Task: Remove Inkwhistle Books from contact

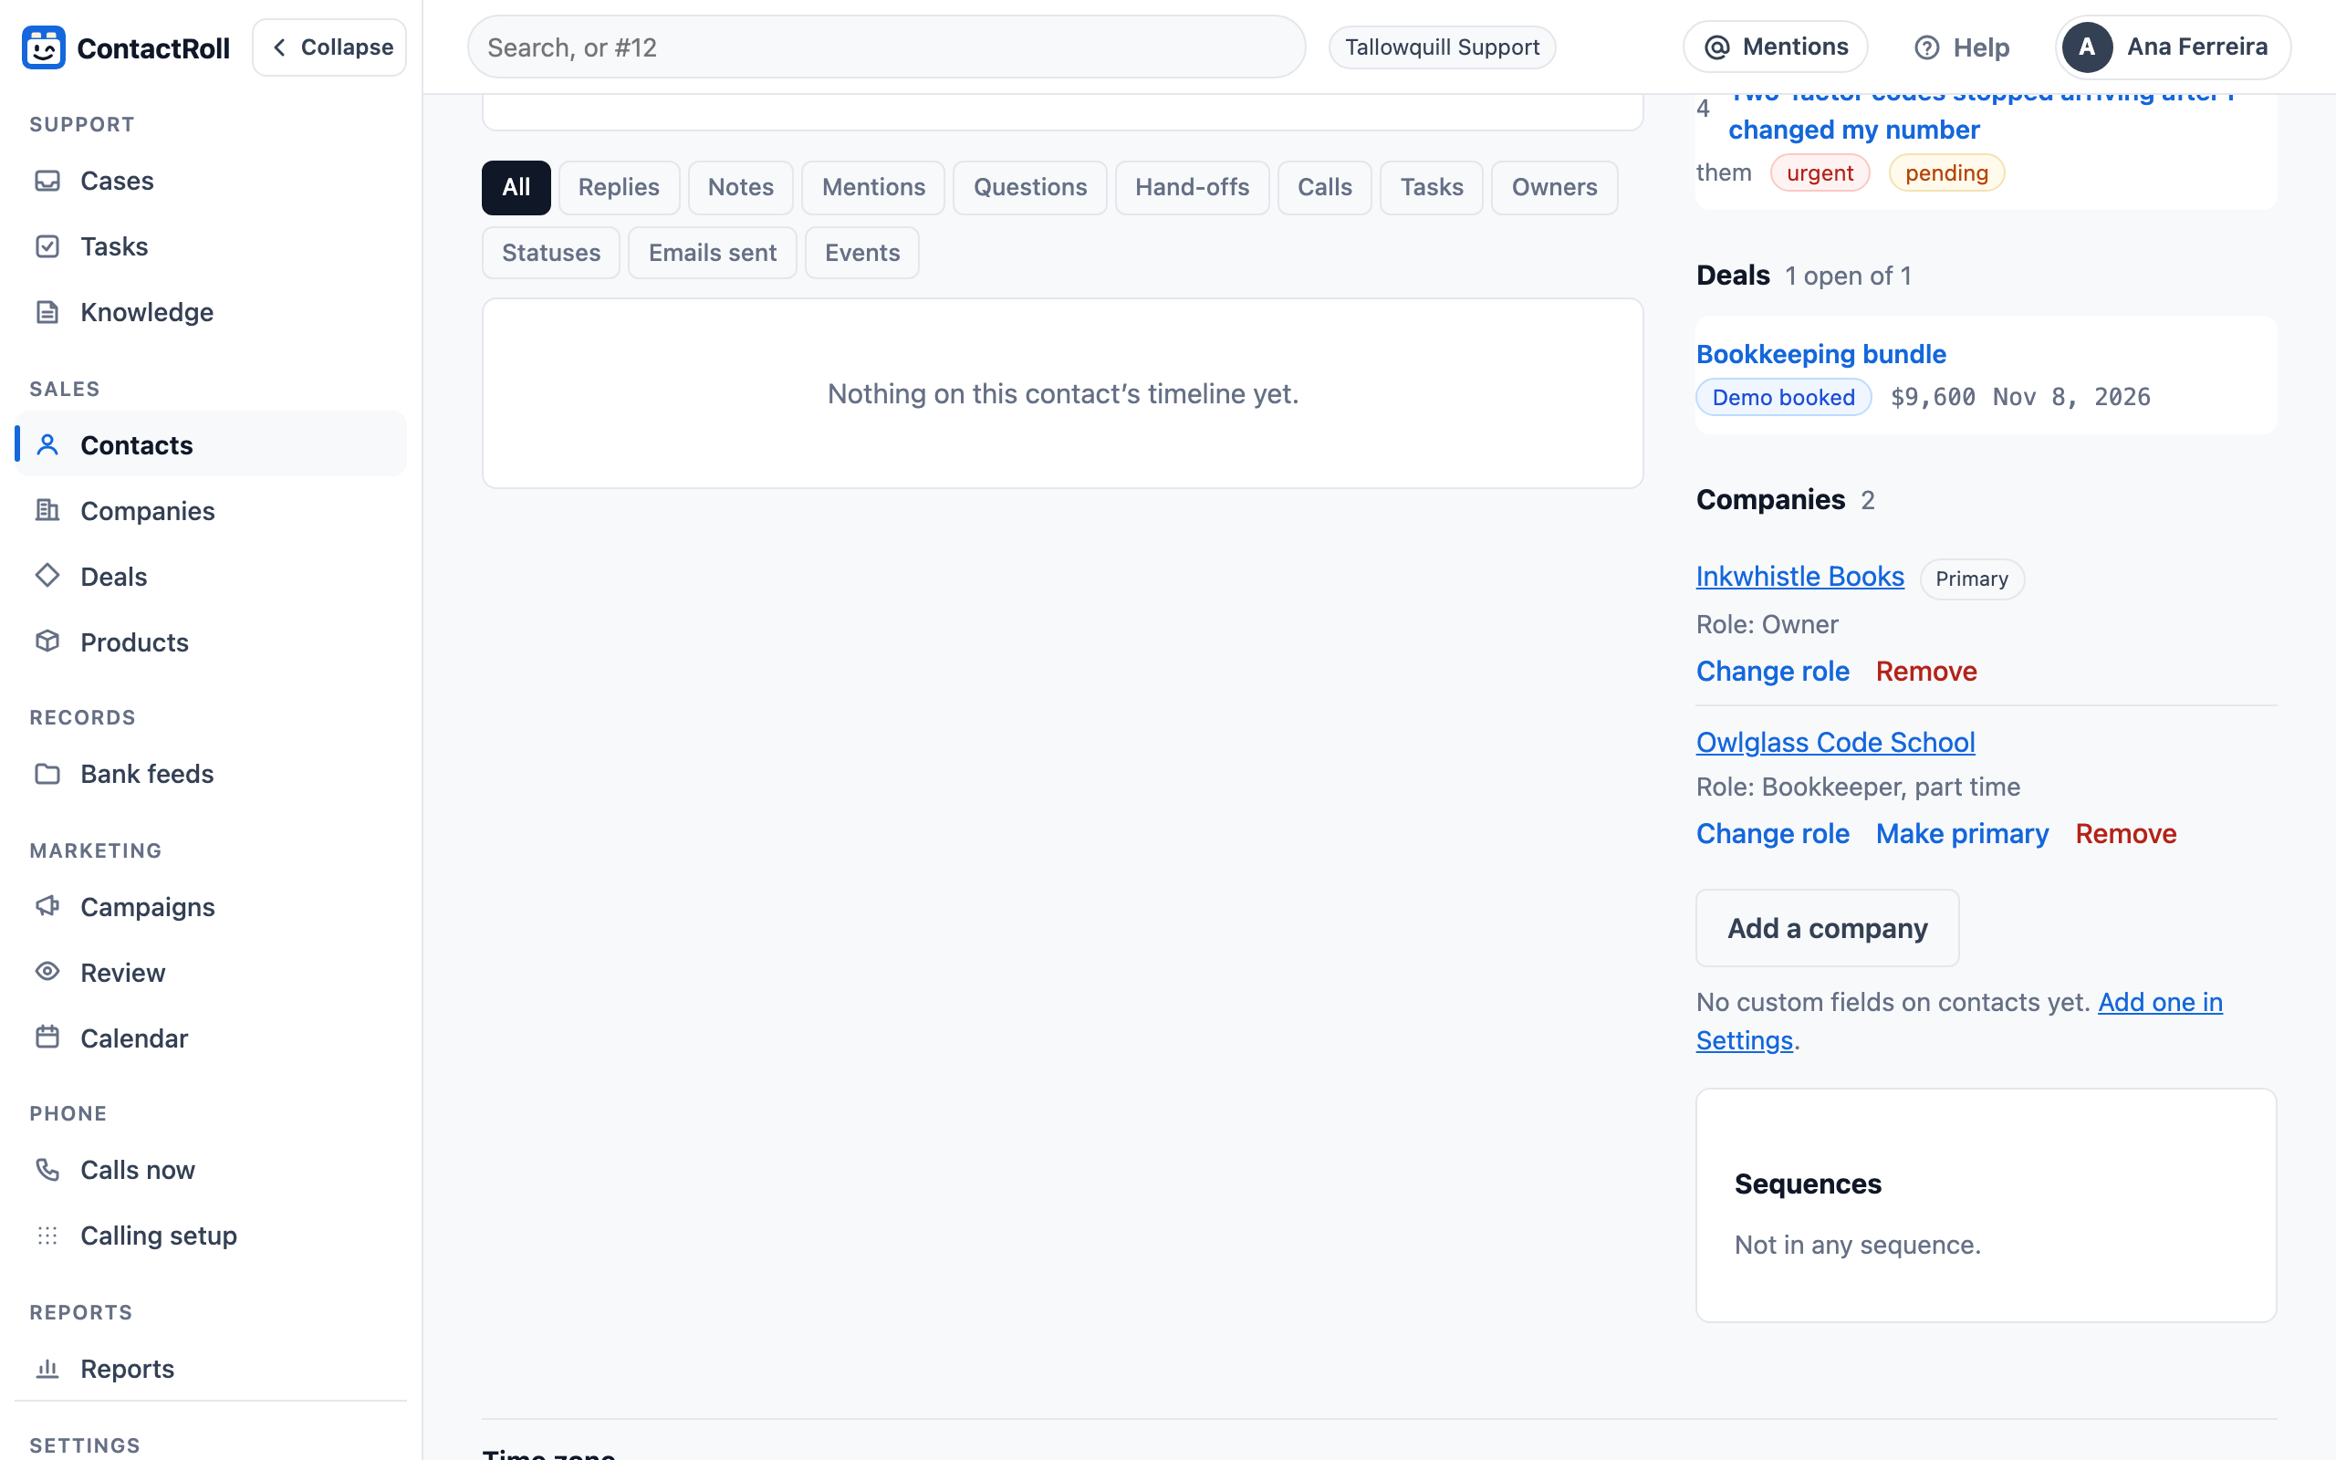Action: click(1925, 671)
